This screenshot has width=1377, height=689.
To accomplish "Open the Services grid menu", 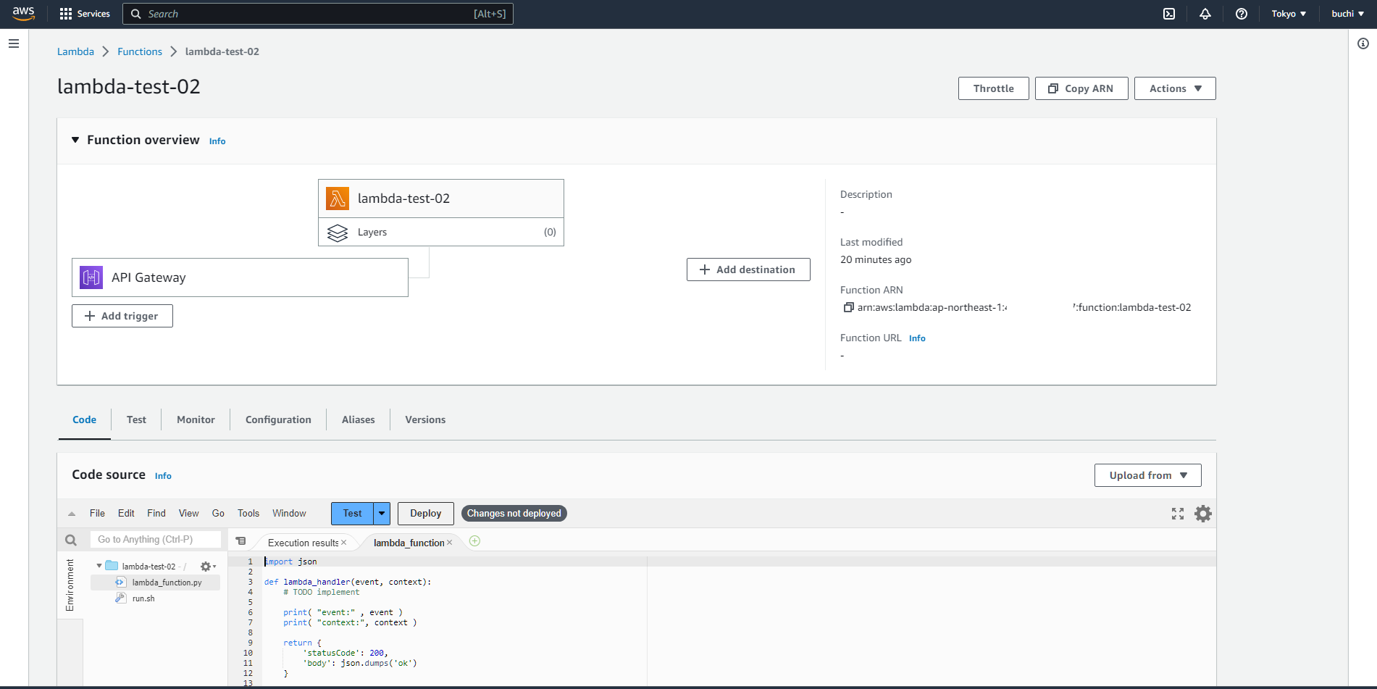I will coord(85,14).
